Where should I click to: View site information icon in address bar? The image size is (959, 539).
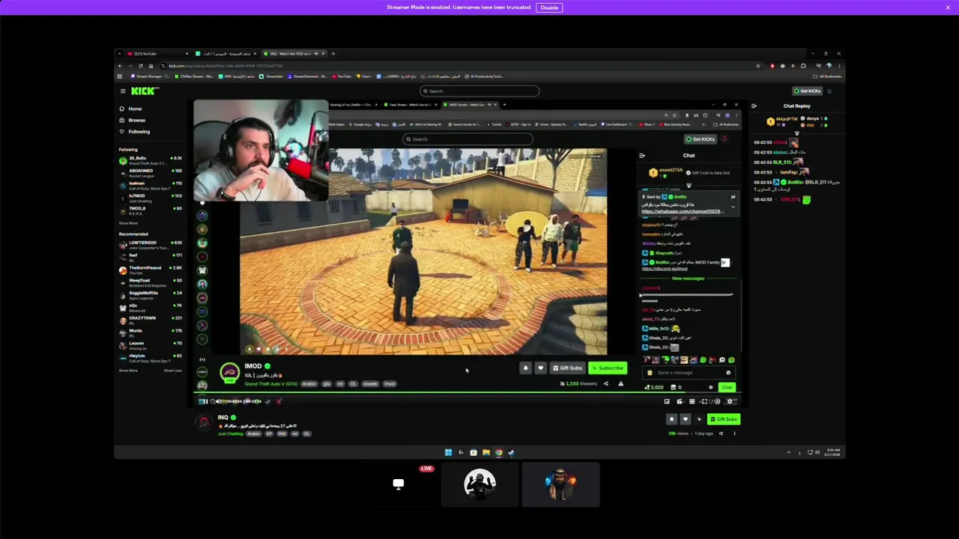(x=163, y=66)
